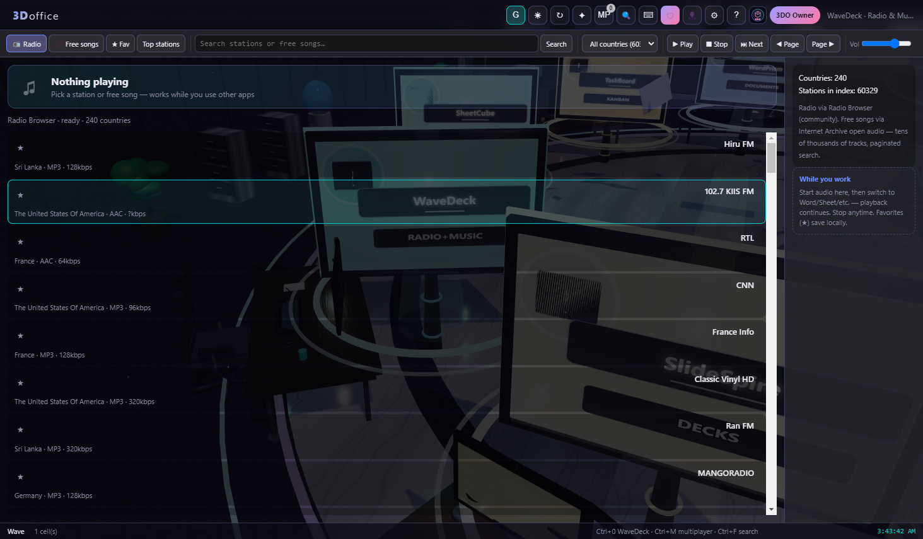
Task: Show Top stations tab
Action: click(161, 43)
